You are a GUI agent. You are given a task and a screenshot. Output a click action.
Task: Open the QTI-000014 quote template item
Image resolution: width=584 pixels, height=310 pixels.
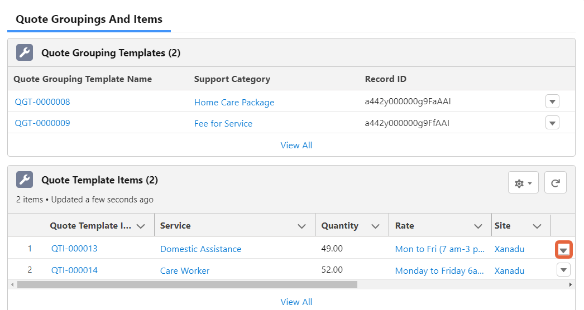click(x=74, y=270)
